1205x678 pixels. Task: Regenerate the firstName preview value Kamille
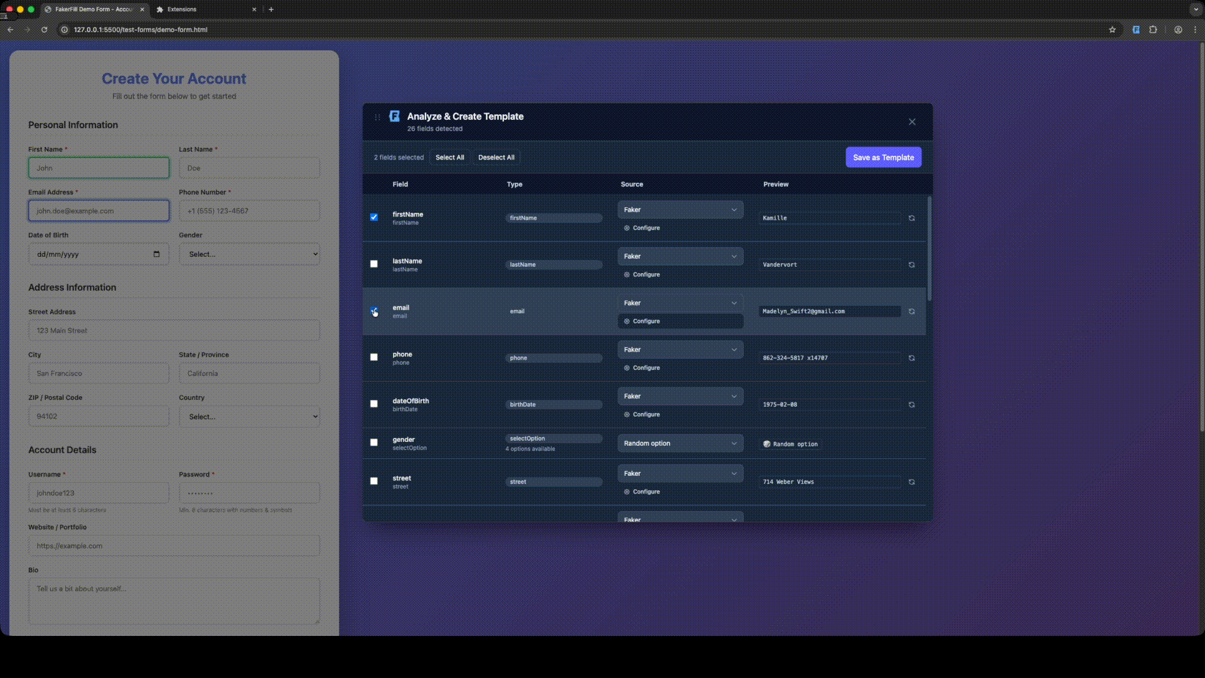[x=912, y=218]
